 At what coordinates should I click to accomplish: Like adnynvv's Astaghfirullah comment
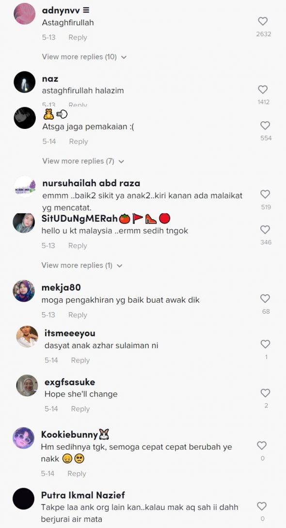[263, 21]
